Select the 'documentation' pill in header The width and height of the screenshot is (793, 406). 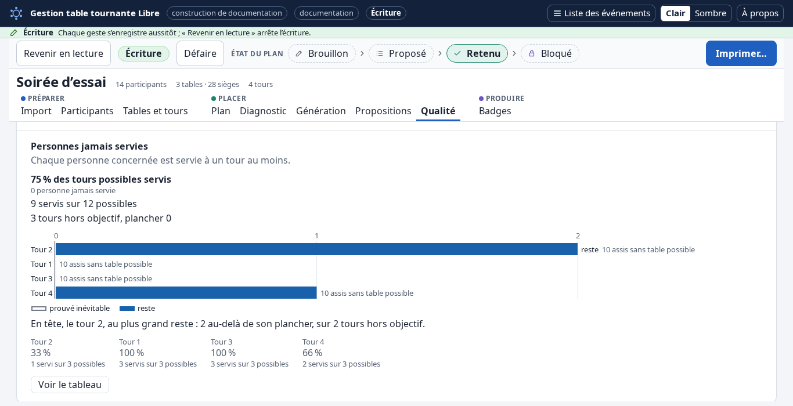coord(326,13)
